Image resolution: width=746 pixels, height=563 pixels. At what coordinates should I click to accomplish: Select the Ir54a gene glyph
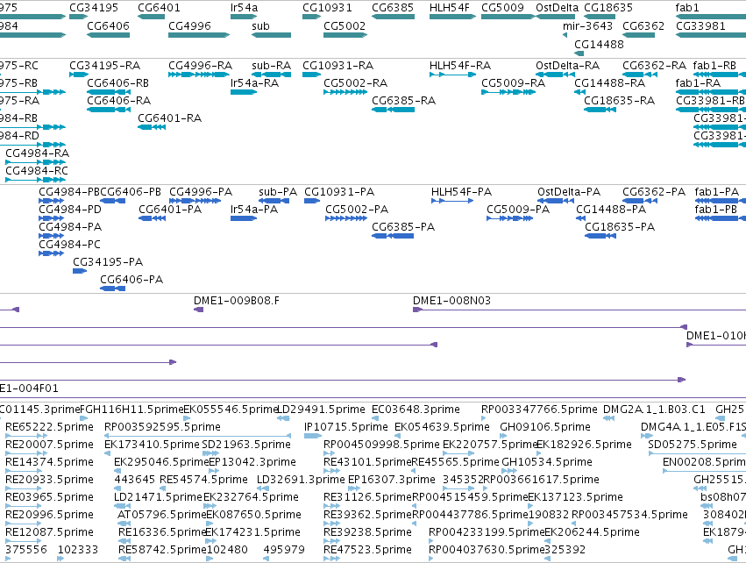point(244,17)
